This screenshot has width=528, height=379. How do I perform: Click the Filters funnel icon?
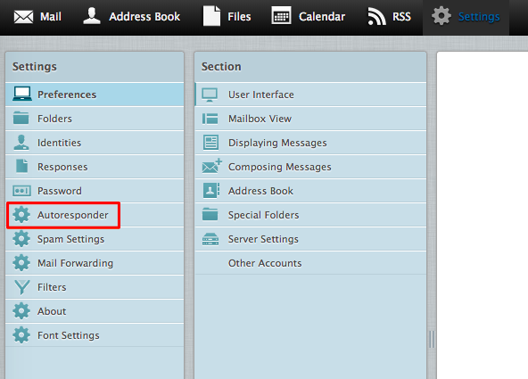[x=22, y=287]
